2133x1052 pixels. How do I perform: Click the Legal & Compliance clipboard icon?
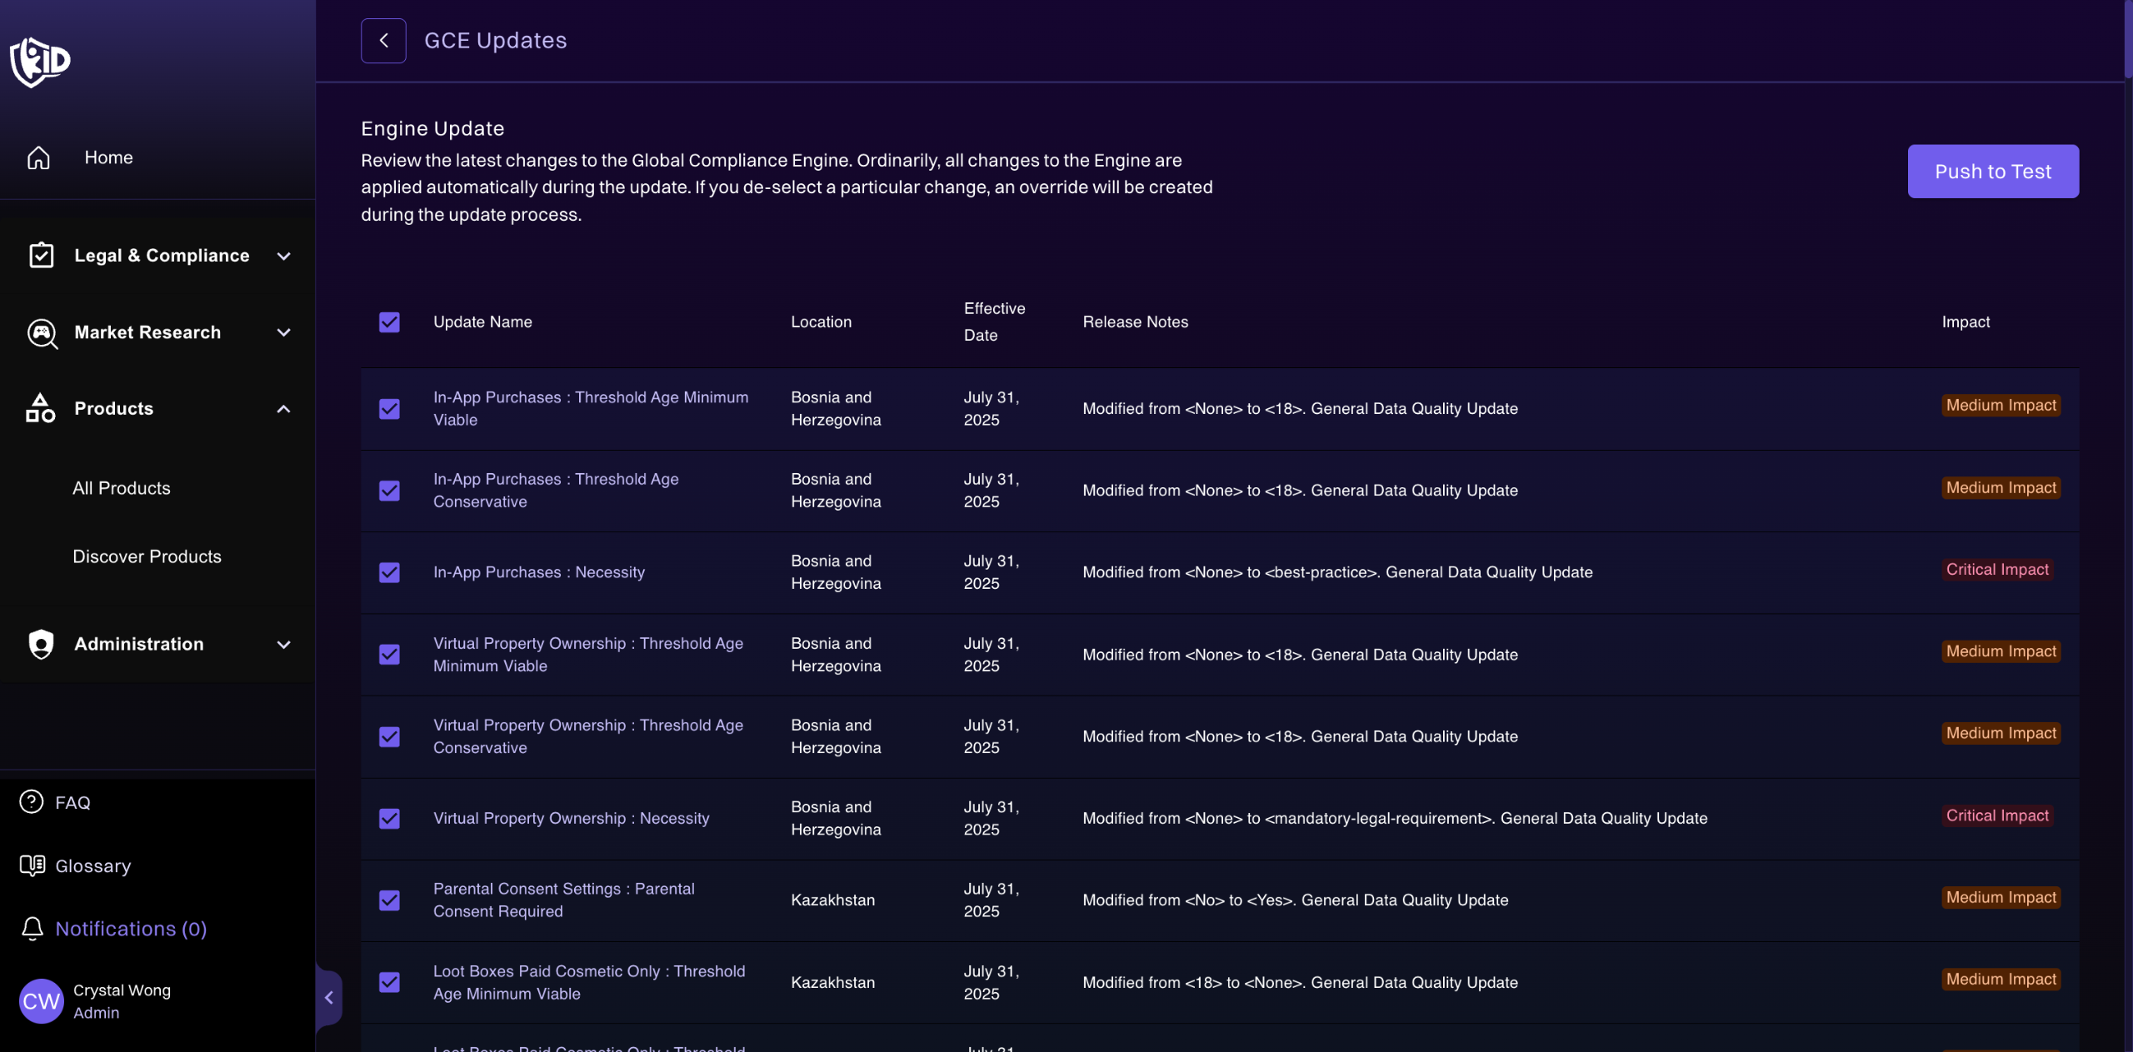(x=41, y=255)
